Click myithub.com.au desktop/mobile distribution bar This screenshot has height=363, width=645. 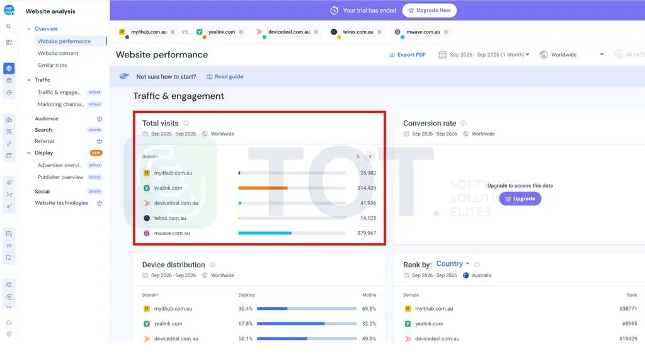click(307, 309)
